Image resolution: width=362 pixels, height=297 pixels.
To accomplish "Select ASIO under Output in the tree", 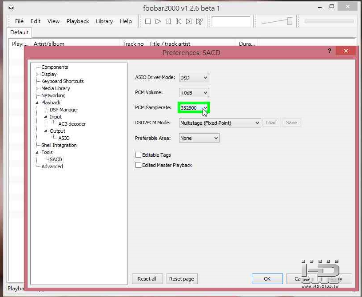I will (x=64, y=138).
